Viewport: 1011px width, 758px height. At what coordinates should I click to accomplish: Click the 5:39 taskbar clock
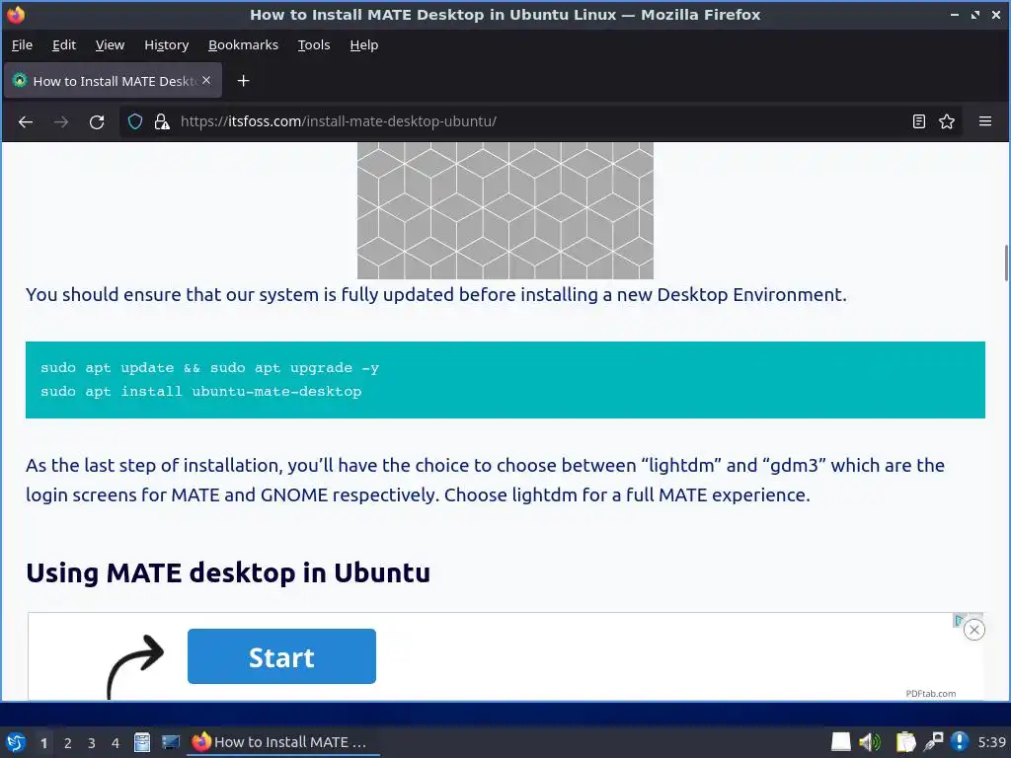(x=991, y=742)
